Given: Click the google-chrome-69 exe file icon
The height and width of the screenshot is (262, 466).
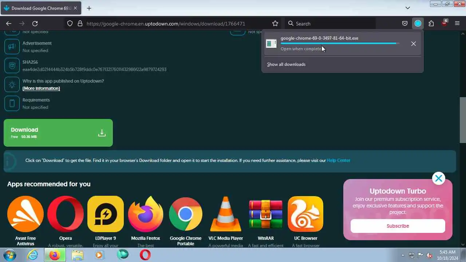Looking at the screenshot, I should (x=271, y=44).
